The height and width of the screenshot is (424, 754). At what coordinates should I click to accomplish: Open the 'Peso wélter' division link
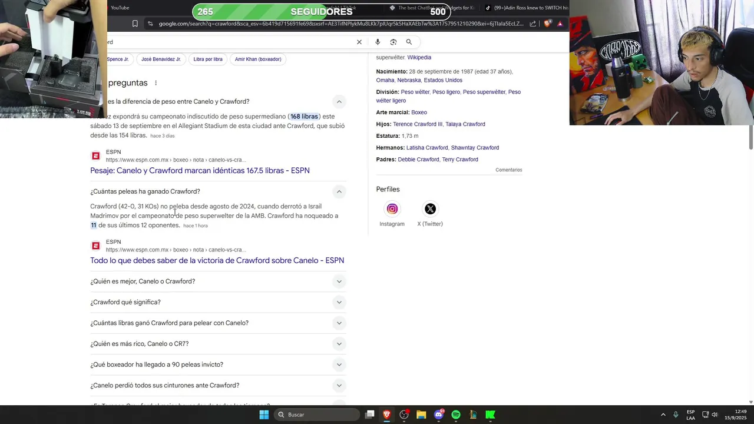tap(415, 92)
